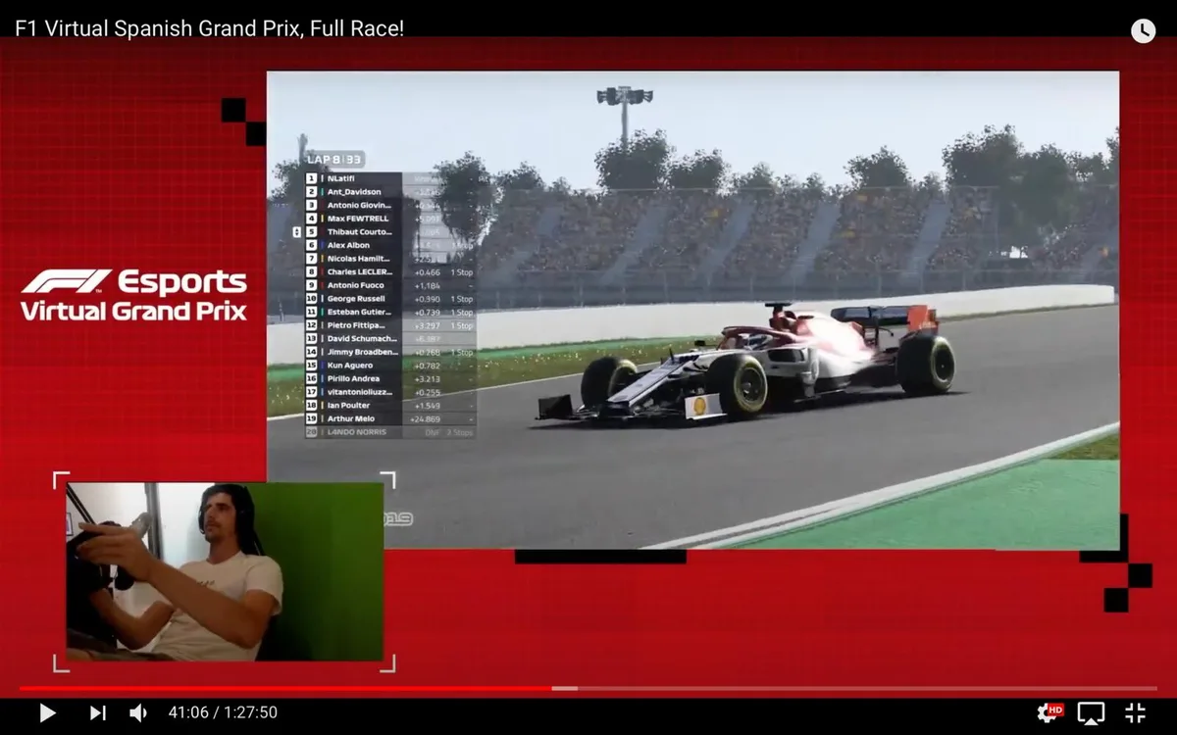Click the driver webcam feed
The height and width of the screenshot is (735, 1177).
[x=225, y=571]
